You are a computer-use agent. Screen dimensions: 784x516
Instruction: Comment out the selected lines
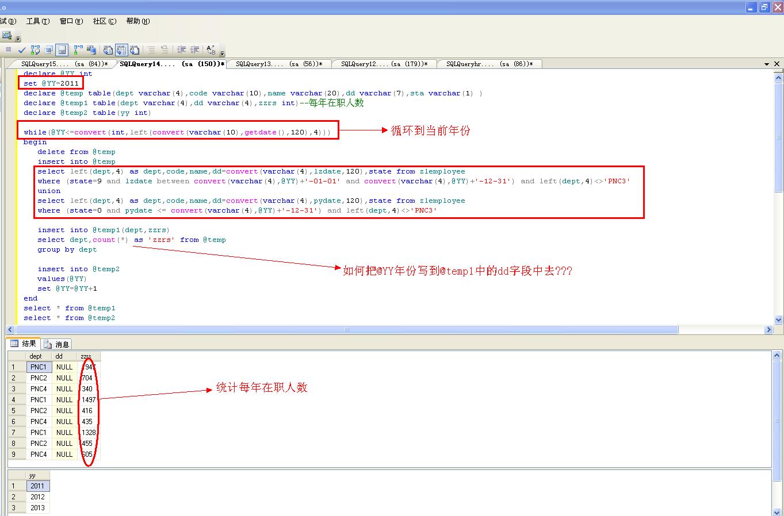click(x=151, y=50)
